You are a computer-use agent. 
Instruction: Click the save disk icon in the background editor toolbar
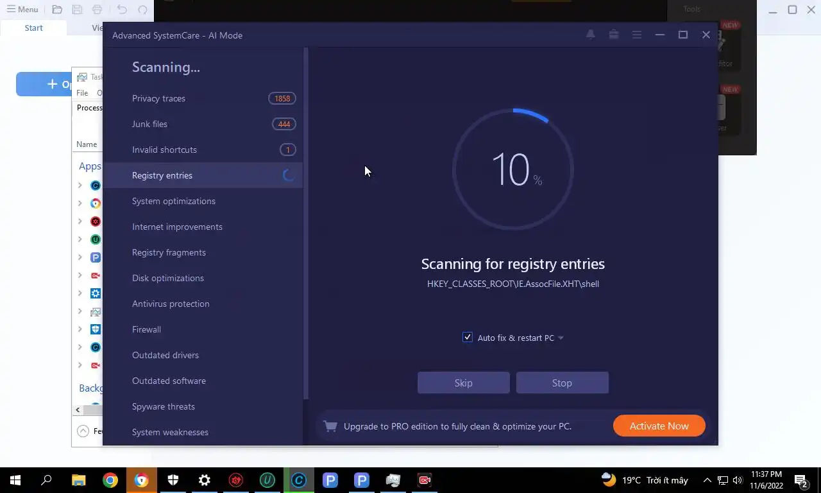pyautogui.click(x=77, y=10)
